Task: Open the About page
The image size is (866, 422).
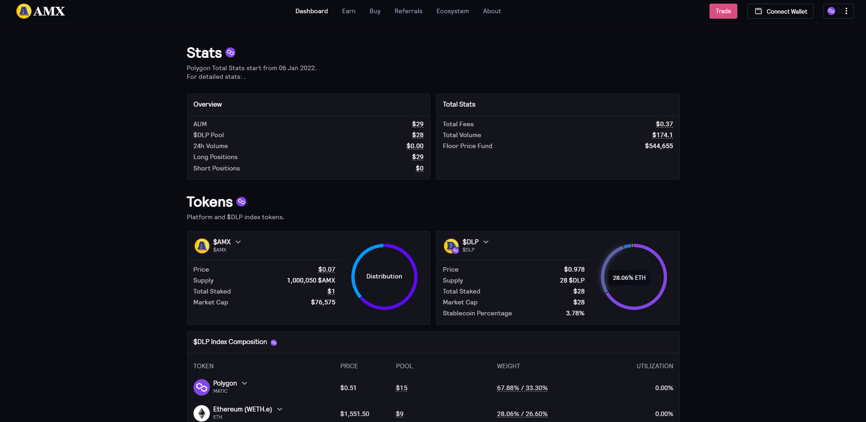Action: [492, 11]
